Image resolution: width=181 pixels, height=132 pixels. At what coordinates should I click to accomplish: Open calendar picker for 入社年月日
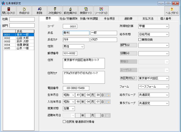coord(108,102)
